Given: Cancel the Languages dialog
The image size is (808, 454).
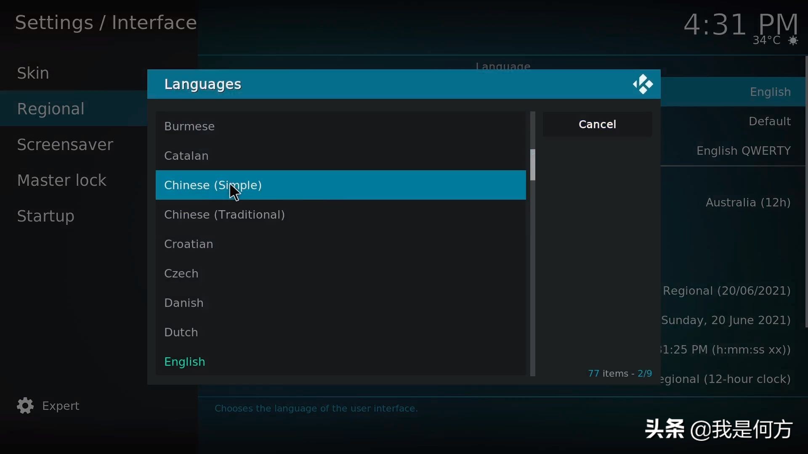Looking at the screenshot, I should (597, 124).
